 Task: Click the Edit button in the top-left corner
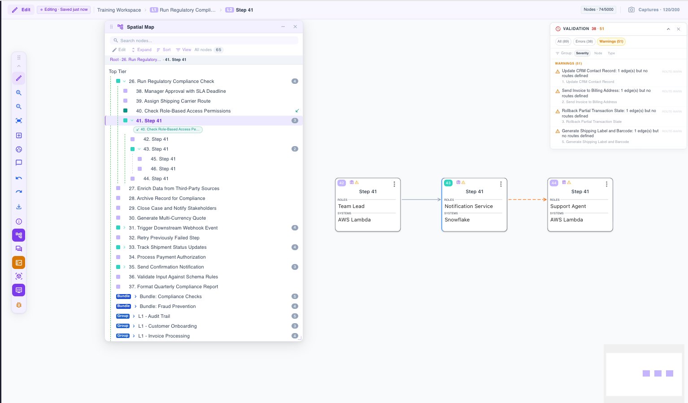[x=21, y=9]
